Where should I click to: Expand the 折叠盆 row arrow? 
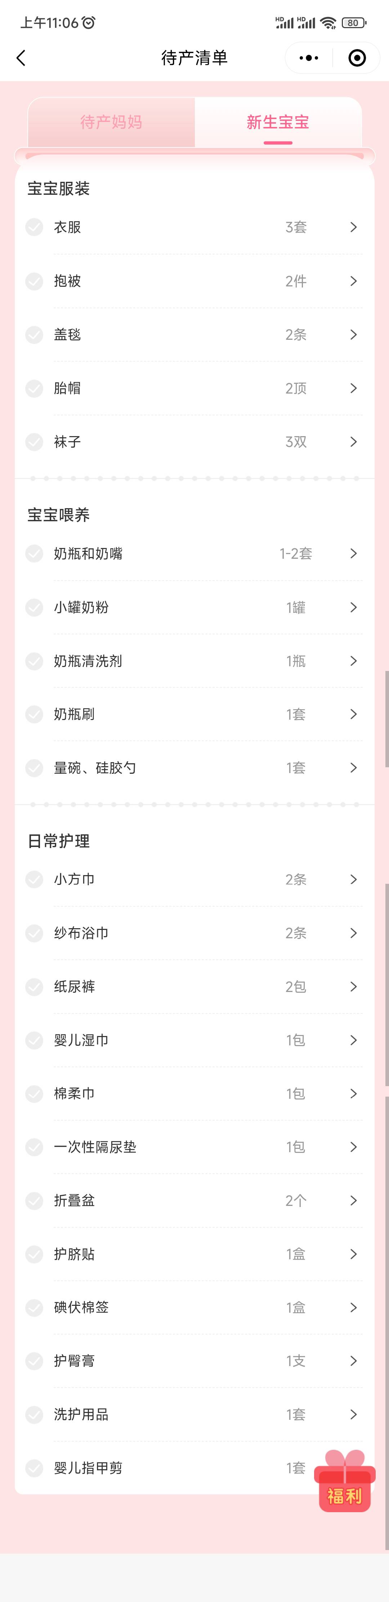tap(353, 1201)
